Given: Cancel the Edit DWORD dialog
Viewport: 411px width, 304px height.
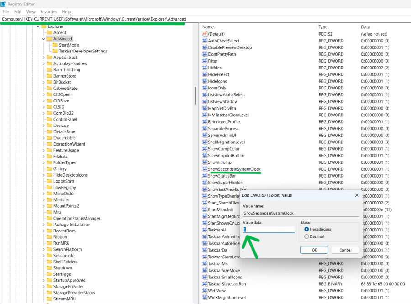Looking at the screenshot, I should pos(345,250).
